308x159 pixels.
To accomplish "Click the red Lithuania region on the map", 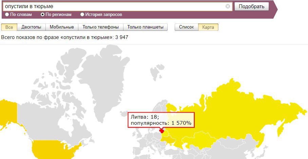I will click(162, 131).
